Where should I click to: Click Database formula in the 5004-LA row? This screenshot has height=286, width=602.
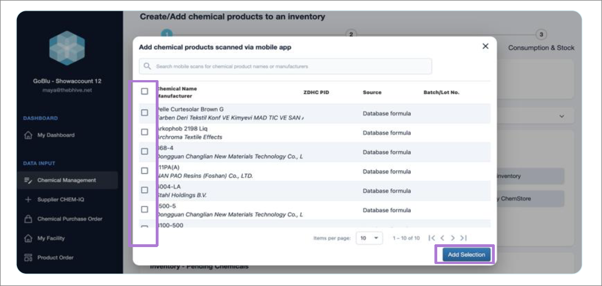[386, 191]
